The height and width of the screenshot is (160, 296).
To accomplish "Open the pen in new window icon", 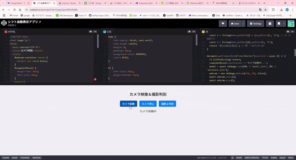I will pyautogui.click(x=232, y=158).
